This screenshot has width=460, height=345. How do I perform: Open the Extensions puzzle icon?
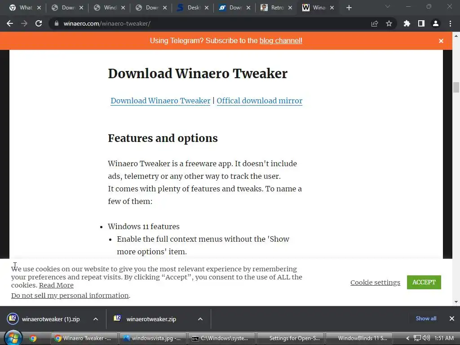pyautogui.click(x=407, y=23)
